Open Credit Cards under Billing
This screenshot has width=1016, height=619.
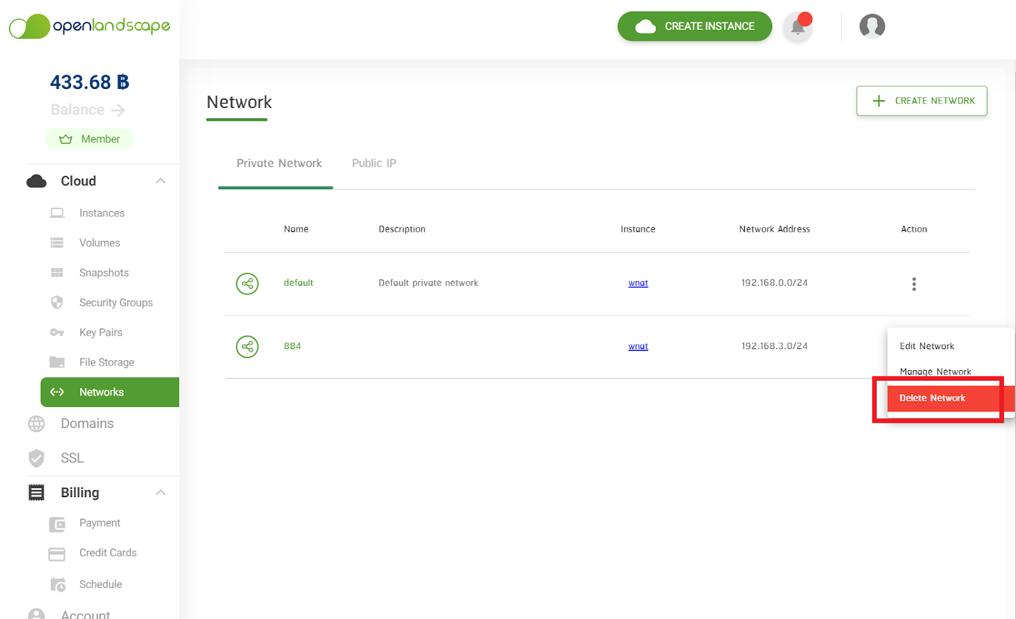pyautogui.click(x=108, y=553)
